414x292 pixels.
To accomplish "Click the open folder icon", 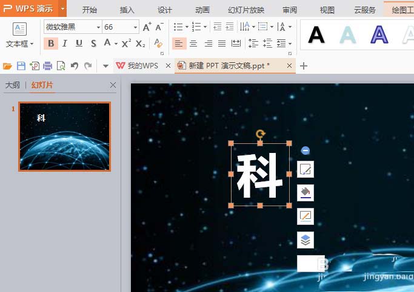I will click(7, 66).
